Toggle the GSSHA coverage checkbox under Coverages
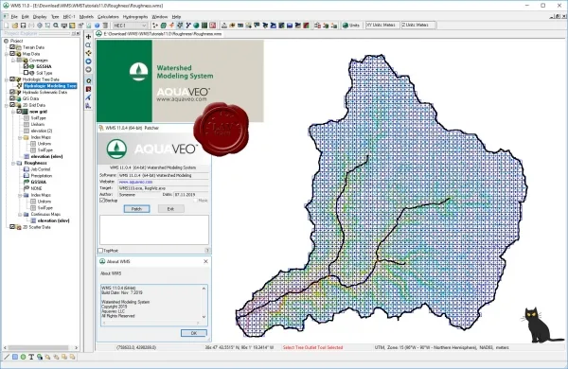568x369 pixels. [26, 66]
